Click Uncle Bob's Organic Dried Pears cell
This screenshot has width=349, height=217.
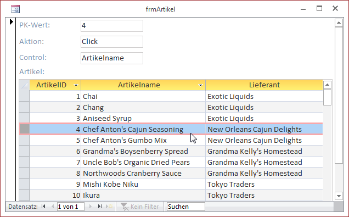[x=143, y=162]
